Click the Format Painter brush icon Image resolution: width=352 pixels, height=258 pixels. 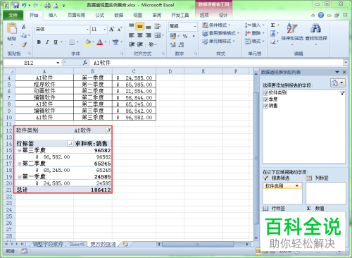(24, 44)
